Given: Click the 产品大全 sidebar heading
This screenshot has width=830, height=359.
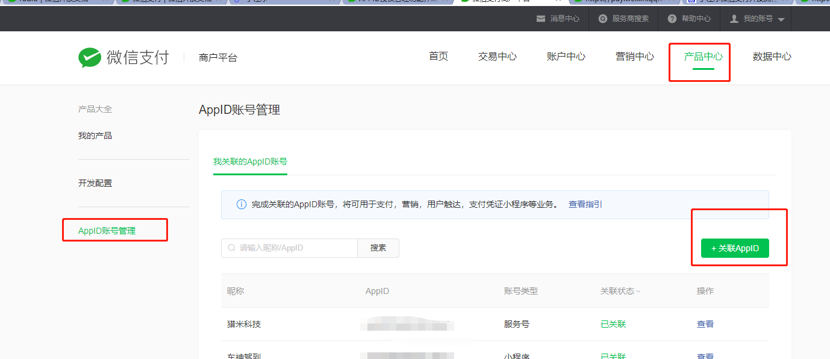Looking at the screenshot, I should pos(95,109).
